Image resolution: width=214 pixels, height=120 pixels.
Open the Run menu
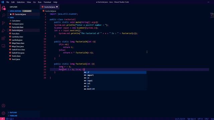(x=39, y=2)
